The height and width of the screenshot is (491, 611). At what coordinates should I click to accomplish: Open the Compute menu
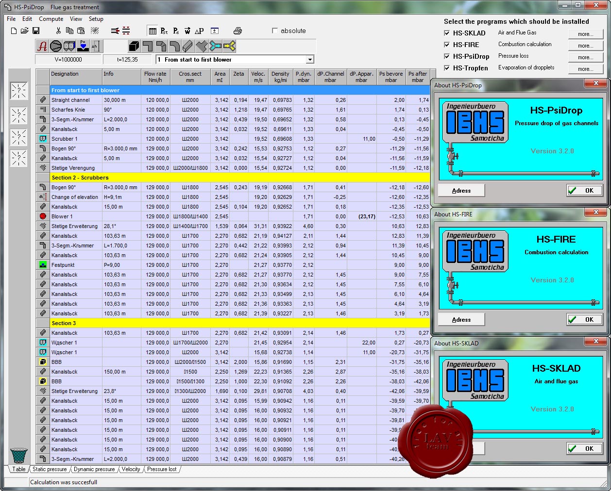[51, 19]
